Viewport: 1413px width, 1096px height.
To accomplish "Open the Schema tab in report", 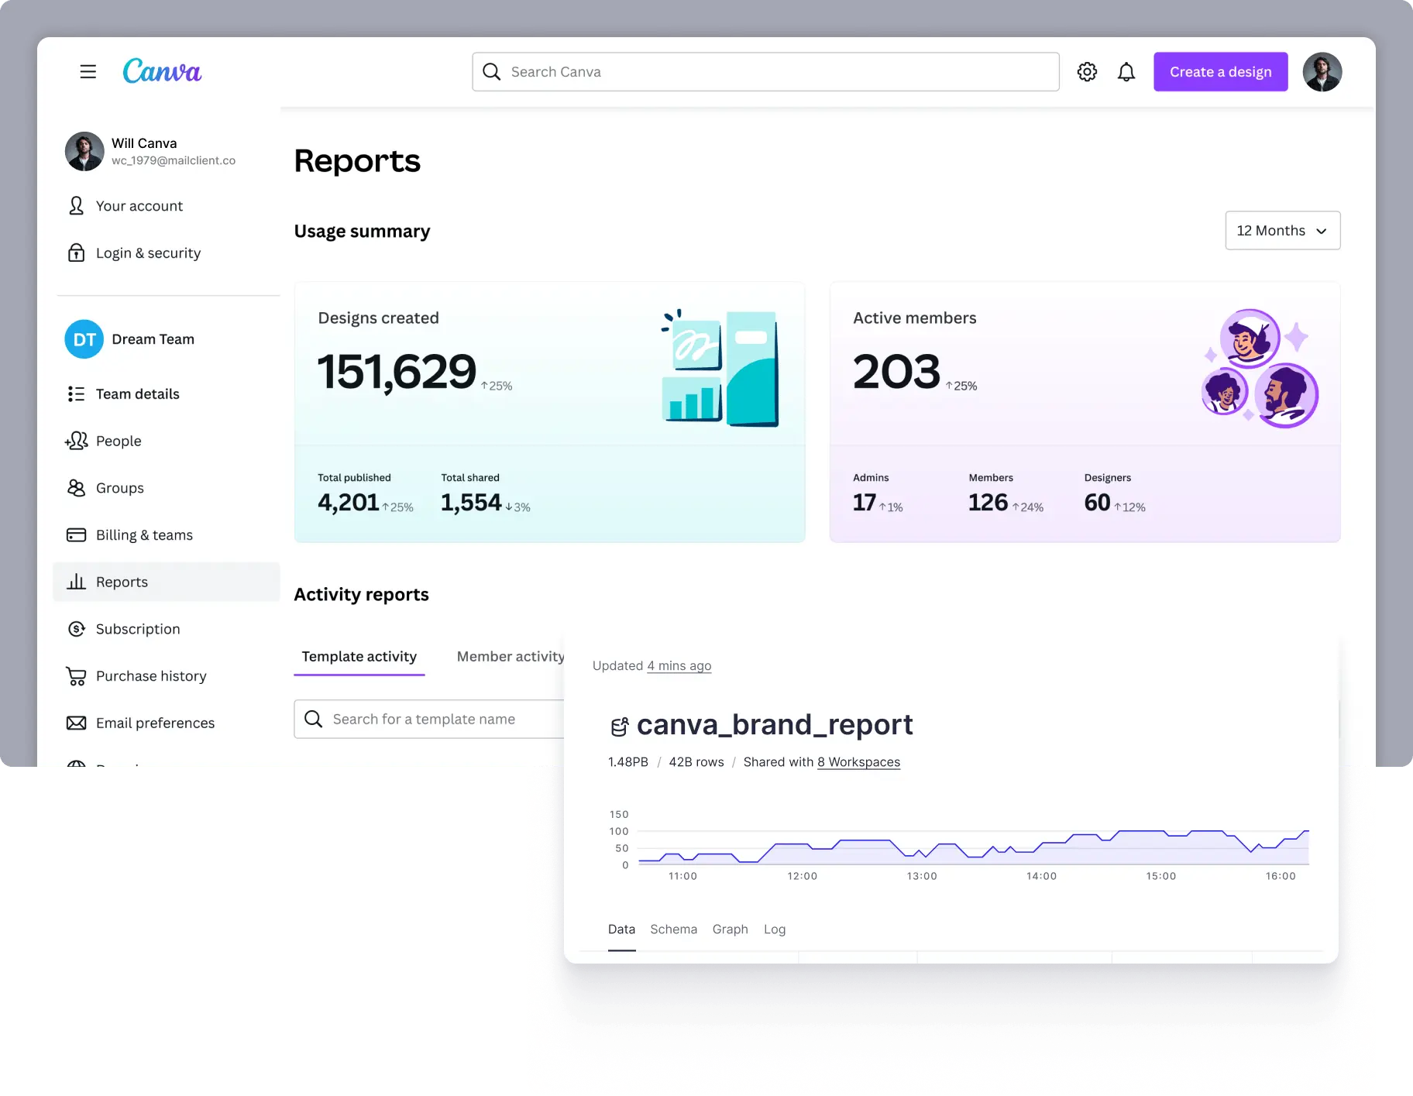I will (673, 929).
